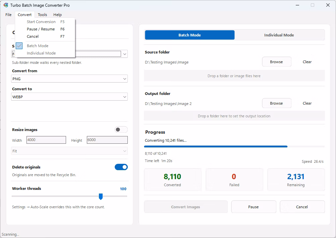Screen dimensions: 336x238
Task: Click the Width field showing 4000
Action: click(46, 140)
